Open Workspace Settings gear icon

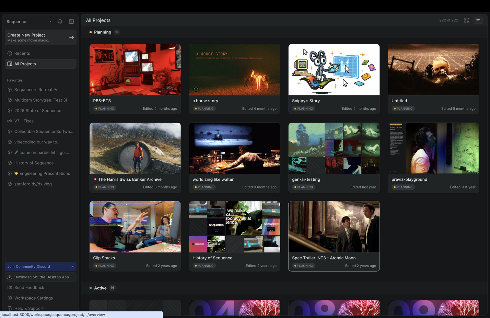click(10, 298)
